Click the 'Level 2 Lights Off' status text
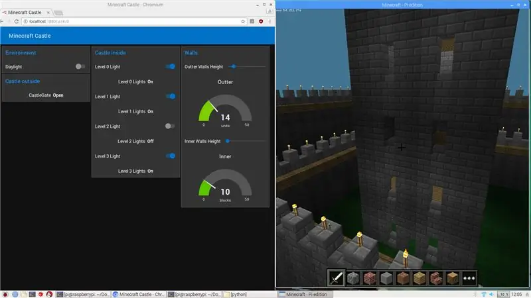This screenshot has height=298, width=531. [x=135, y=141]
